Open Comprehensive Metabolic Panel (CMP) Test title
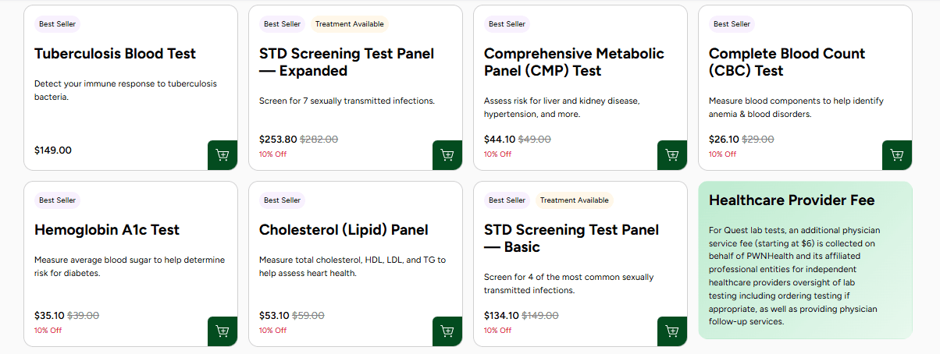Image resolution: width=940 pixels, height=354 pixels. 574,62
